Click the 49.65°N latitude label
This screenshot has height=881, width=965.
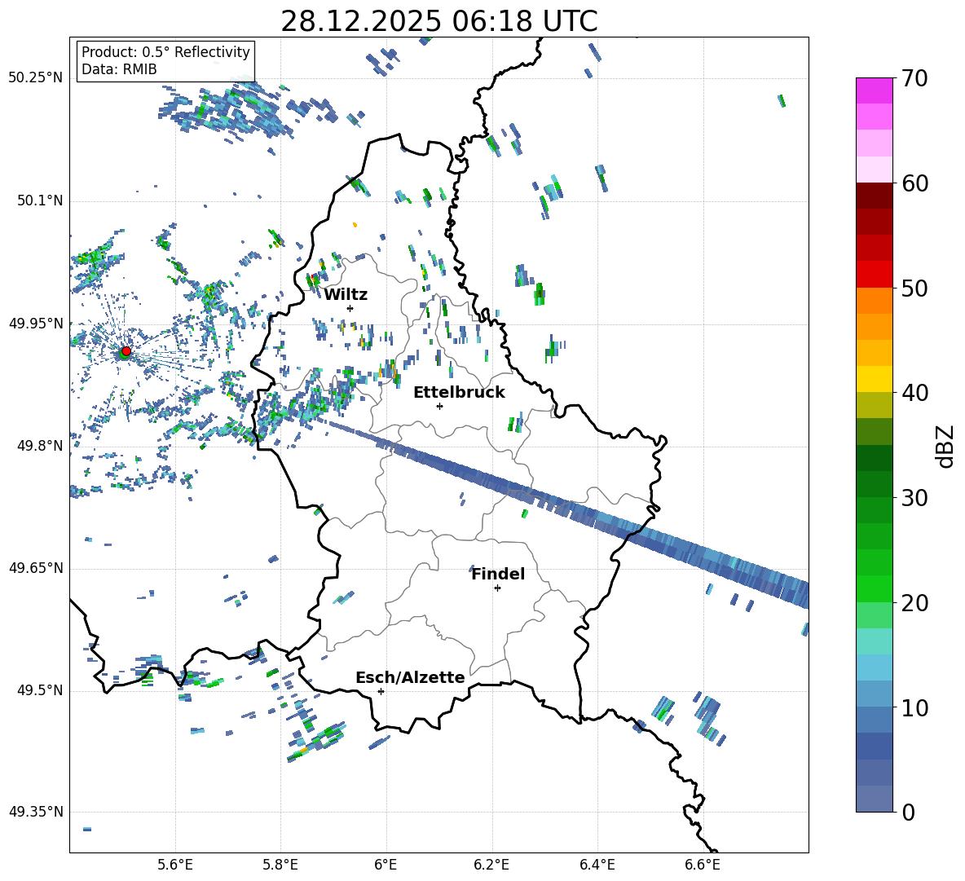tap(36, 568)
